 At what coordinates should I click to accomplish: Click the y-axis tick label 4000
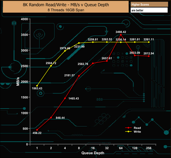coord(24,19)
